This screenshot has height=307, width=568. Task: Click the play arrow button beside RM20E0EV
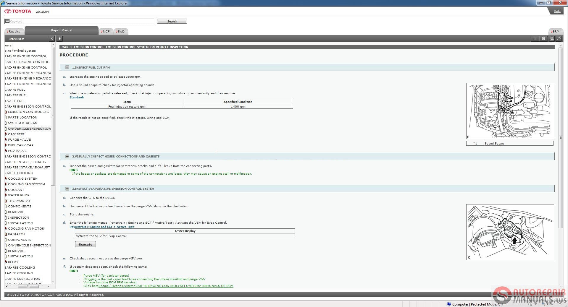(60, 39)
